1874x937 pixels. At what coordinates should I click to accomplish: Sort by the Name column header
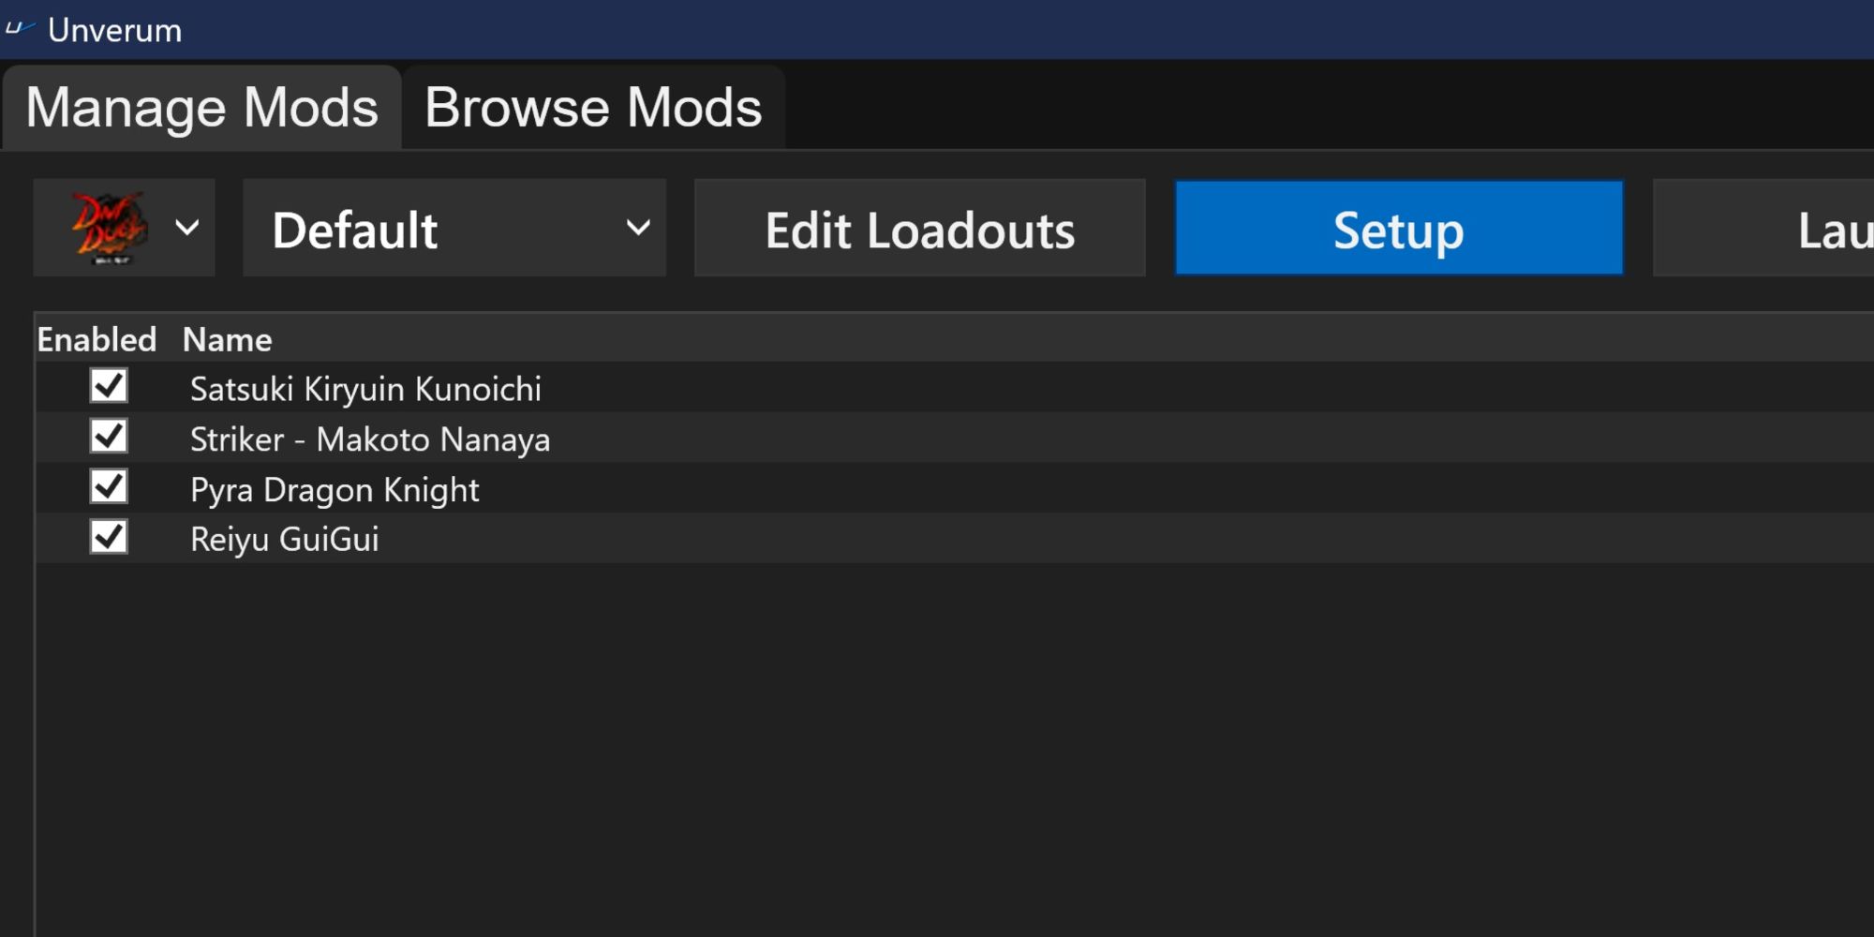[228, 339]
